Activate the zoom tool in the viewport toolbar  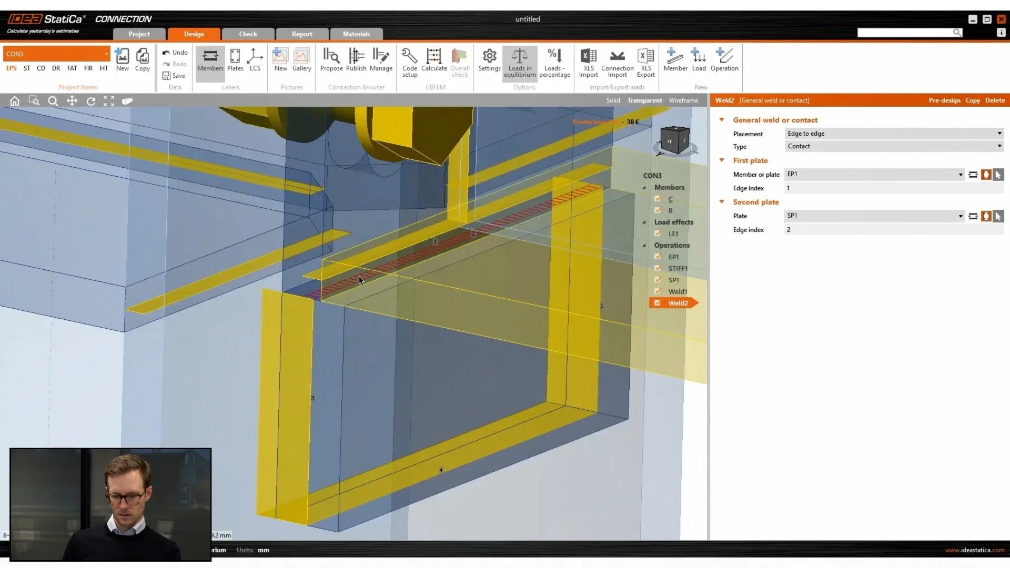[53, 100]
